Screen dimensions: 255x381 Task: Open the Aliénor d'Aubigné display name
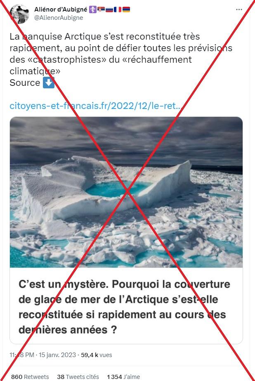click(x=61, y=9)
